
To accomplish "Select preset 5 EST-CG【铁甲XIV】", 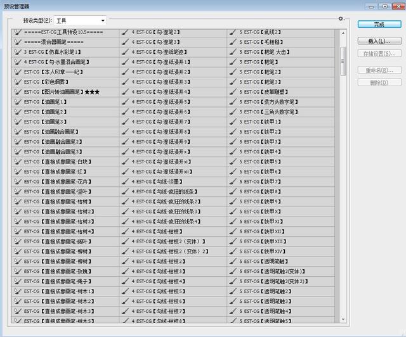I will coord(280,251).
